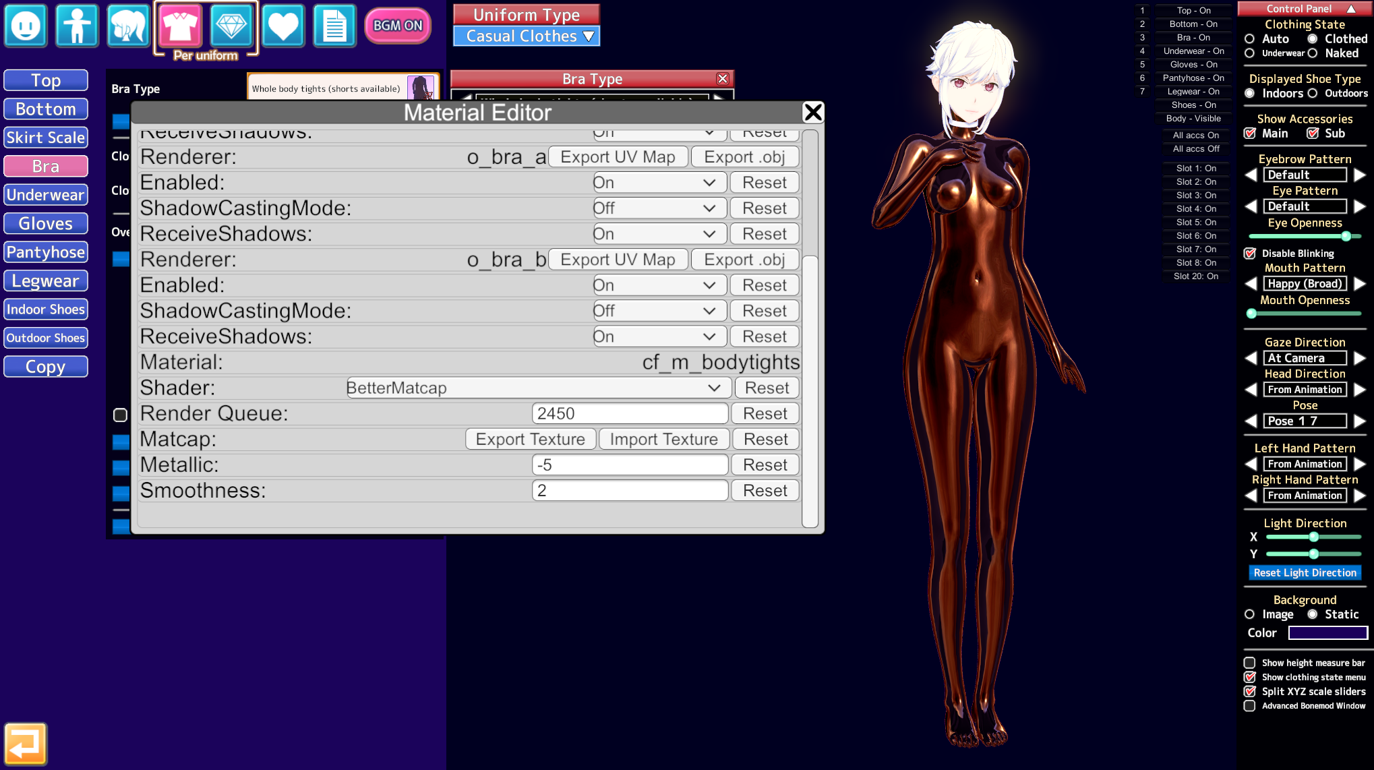1374x770 pixels.
Task: Select Image background option
Action: 1250,614
